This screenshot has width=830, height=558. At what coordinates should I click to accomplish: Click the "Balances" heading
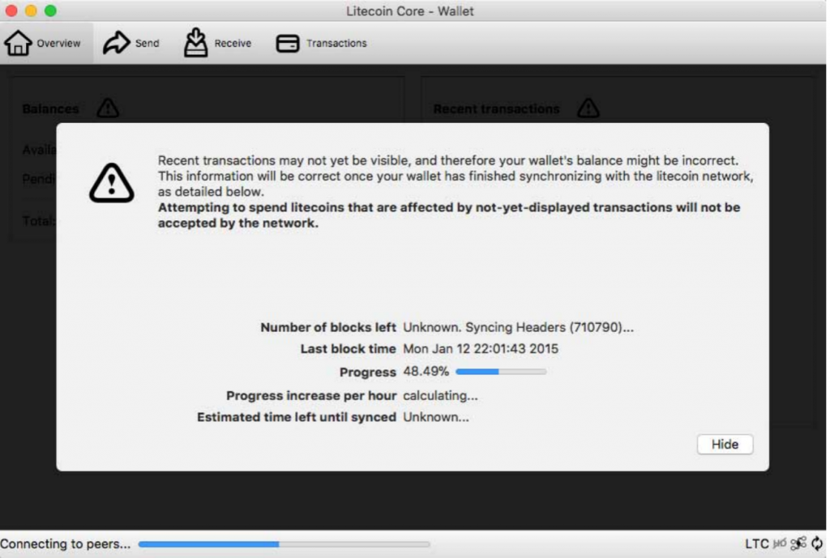(x=50, y=109)
